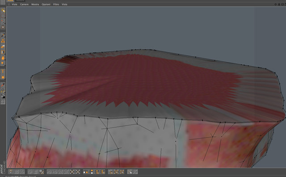
Task: Open the Viste menu
Action: 14,4
